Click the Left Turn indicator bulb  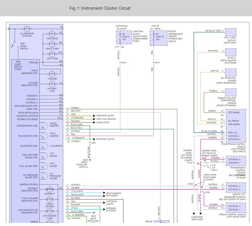click(52, 54)
